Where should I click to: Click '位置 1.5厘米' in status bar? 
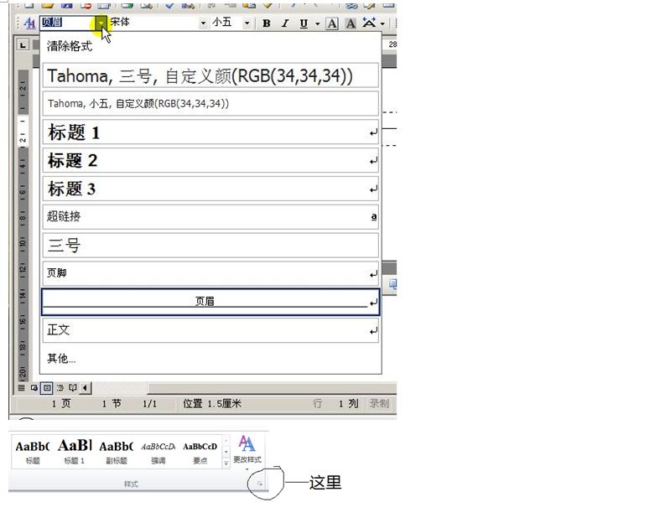point(212,404)
